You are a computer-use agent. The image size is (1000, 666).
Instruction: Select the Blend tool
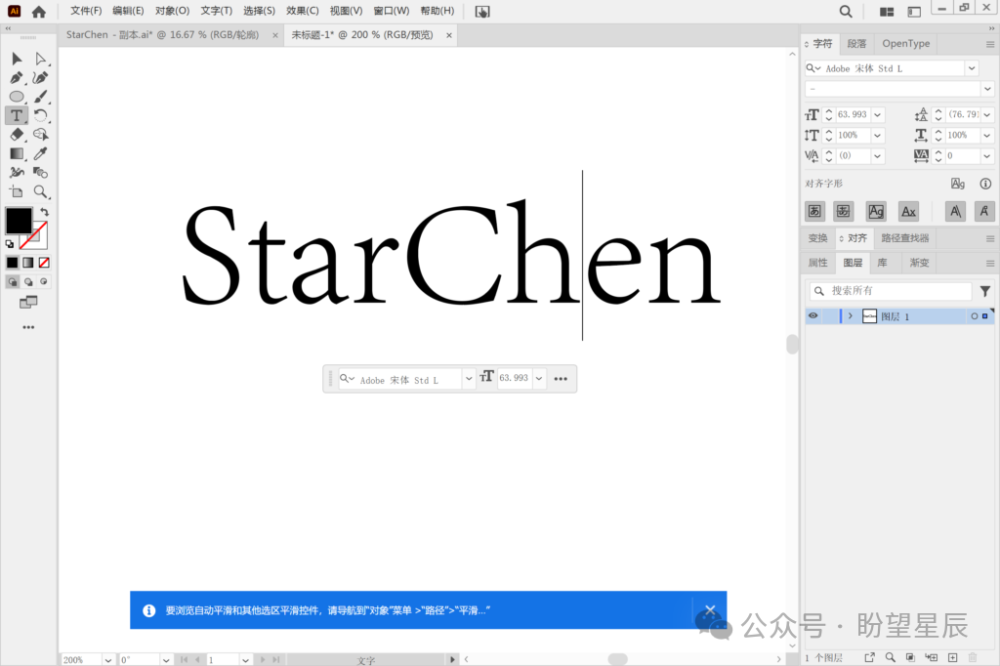(x=41, y=172)
